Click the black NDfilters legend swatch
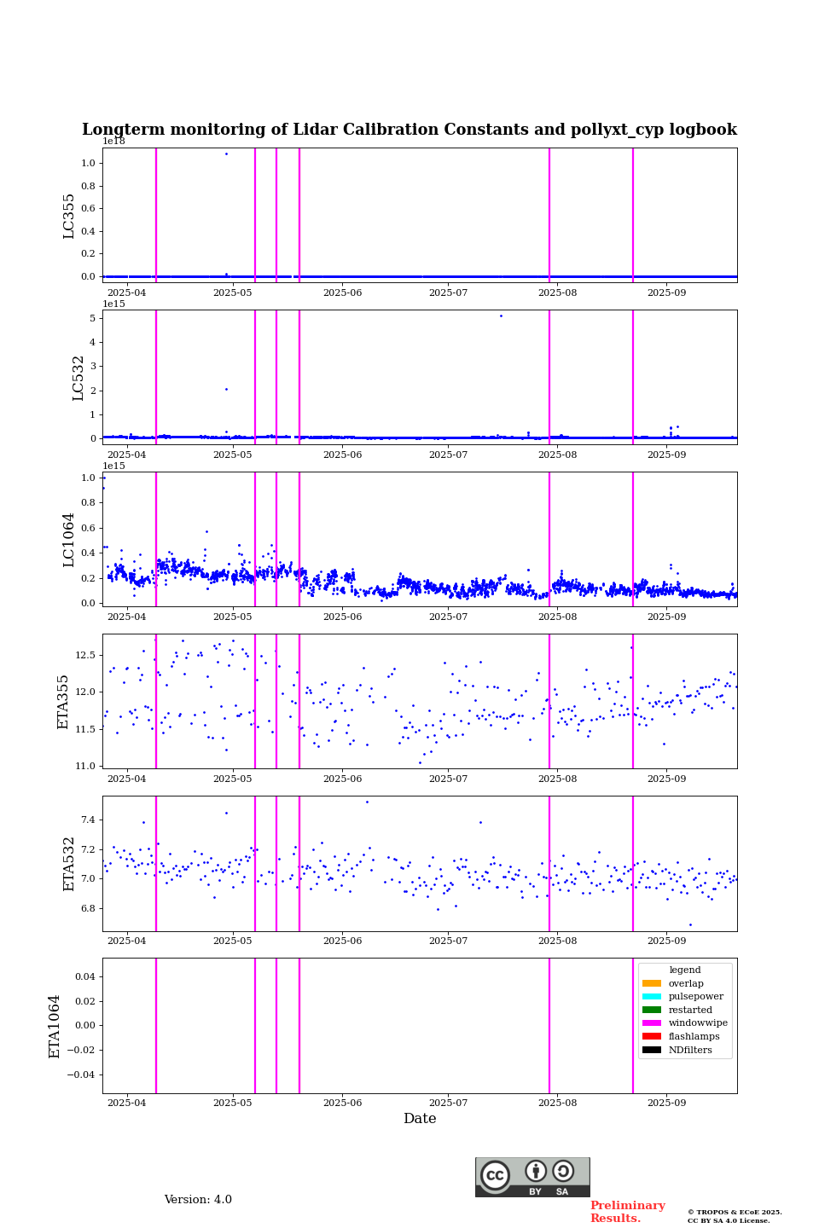The height and width of the screenshot is (1228, 819). (x=651, y=1050)
